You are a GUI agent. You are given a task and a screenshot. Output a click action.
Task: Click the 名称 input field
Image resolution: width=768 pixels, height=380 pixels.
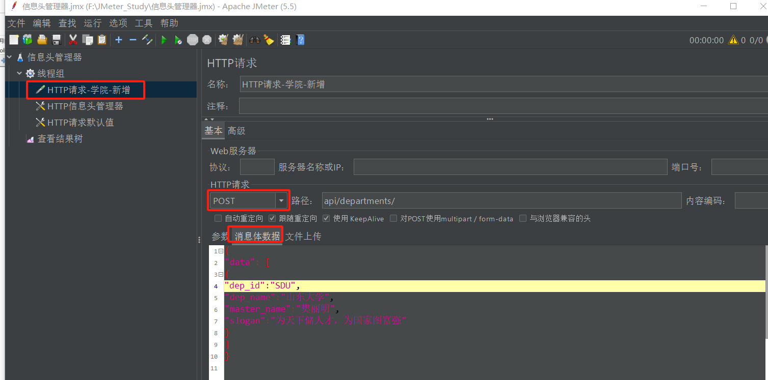(x=504, y=84)
